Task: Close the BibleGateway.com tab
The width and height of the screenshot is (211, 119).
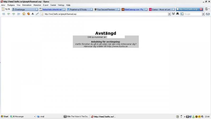Action: [x=146, y=10]
